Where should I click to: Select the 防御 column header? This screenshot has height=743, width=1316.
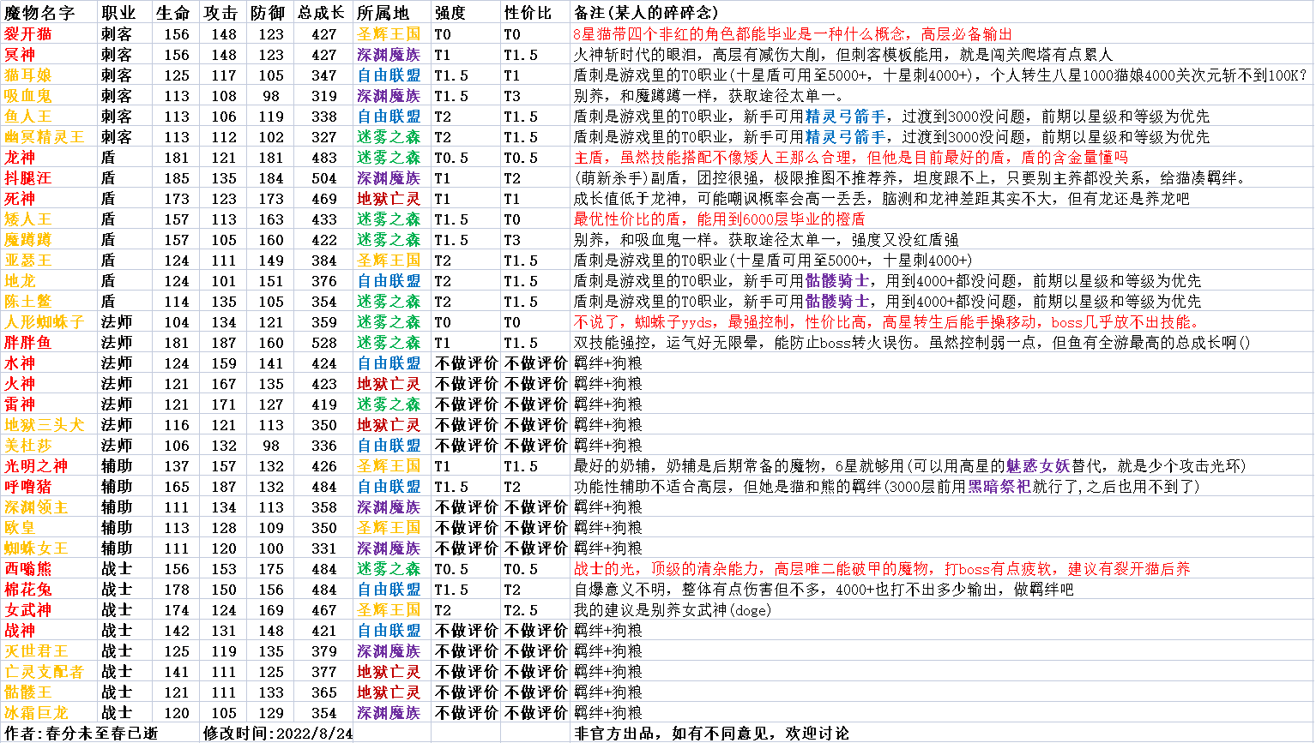(x=268, y=13)
